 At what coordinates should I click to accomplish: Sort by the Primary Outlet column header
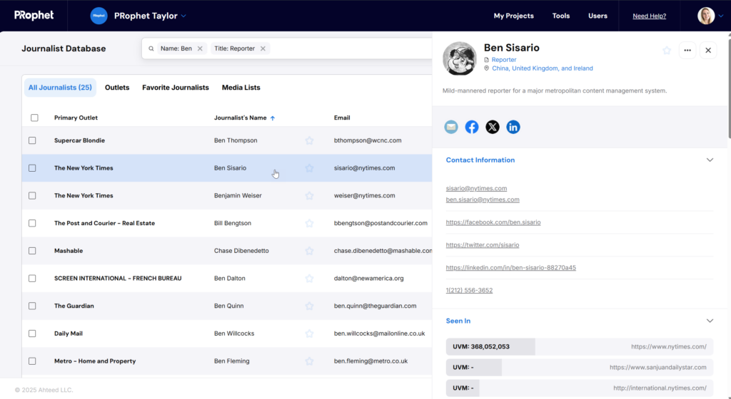pyautogui.click(x=76, y=118)
